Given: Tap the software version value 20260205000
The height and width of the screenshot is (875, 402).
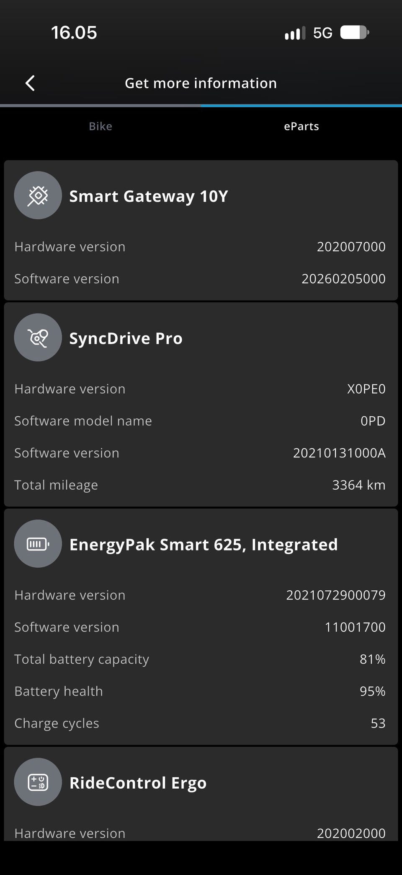Looking at the screenshot, I should click(343, 278).
